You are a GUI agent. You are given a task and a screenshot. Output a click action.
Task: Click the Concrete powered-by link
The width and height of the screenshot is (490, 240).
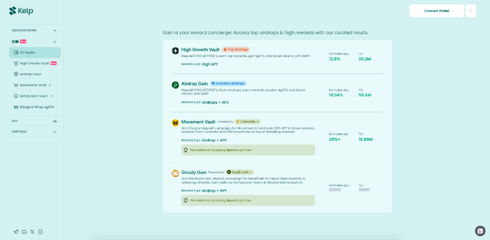click(247, 121)
